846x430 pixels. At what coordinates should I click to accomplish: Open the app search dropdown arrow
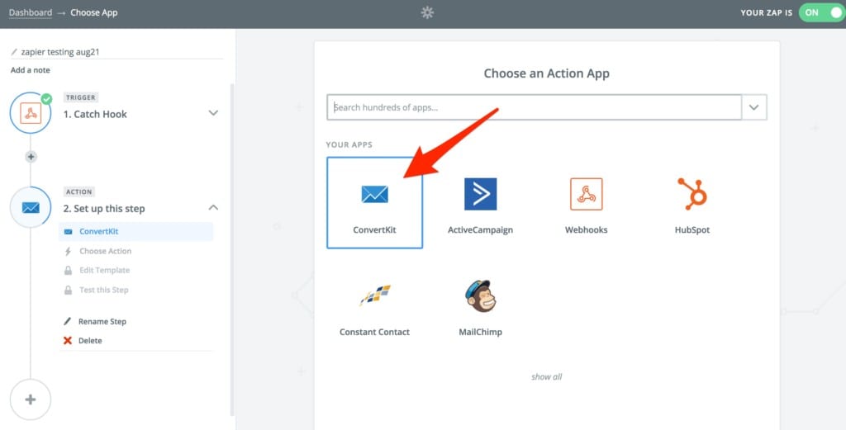tap(754, 107)
